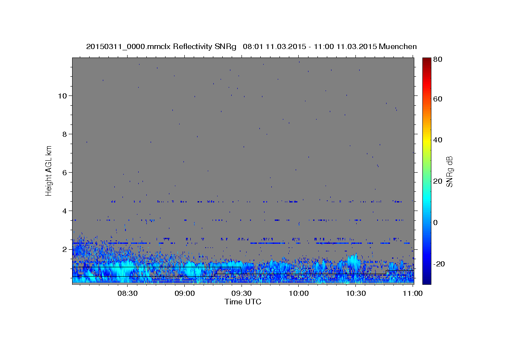Click the 'Muenchen' location word in the title
512x341 pixels.
[398, 46]
